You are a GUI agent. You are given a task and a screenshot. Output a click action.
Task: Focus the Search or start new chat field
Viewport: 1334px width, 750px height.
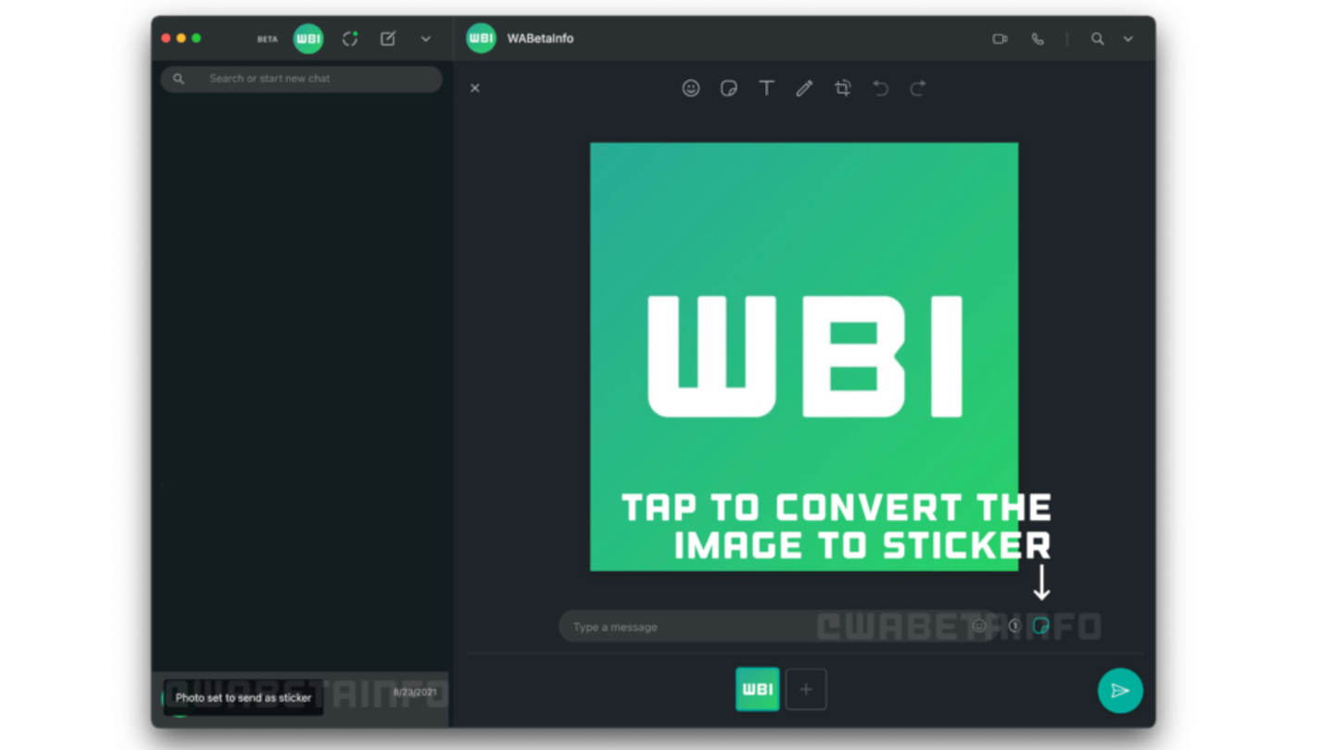[x=301, y=79]
